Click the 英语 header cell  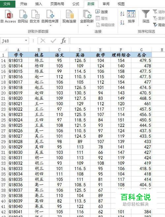click(80, 55)
